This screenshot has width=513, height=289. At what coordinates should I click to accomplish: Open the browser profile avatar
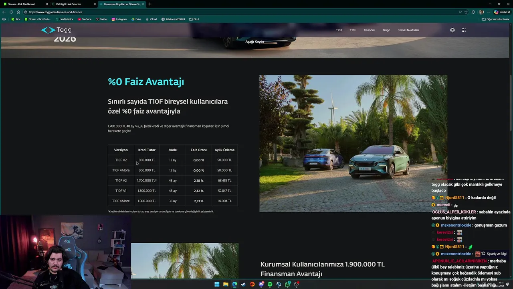click(x=481, y=12)
